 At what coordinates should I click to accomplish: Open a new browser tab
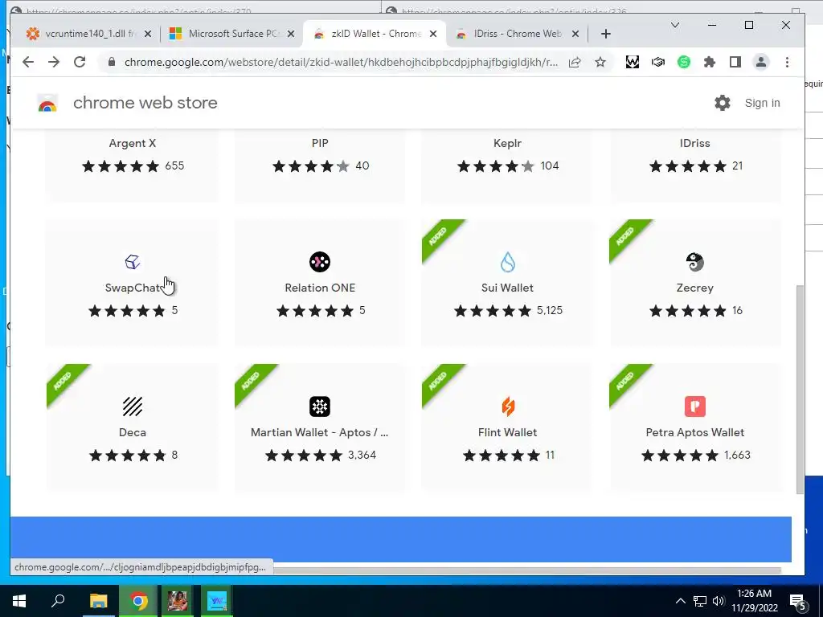tap(606, 34)
